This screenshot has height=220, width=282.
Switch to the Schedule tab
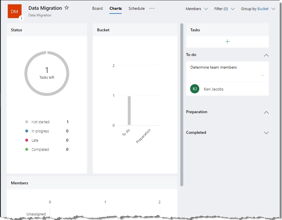click(x=136, y=8)
